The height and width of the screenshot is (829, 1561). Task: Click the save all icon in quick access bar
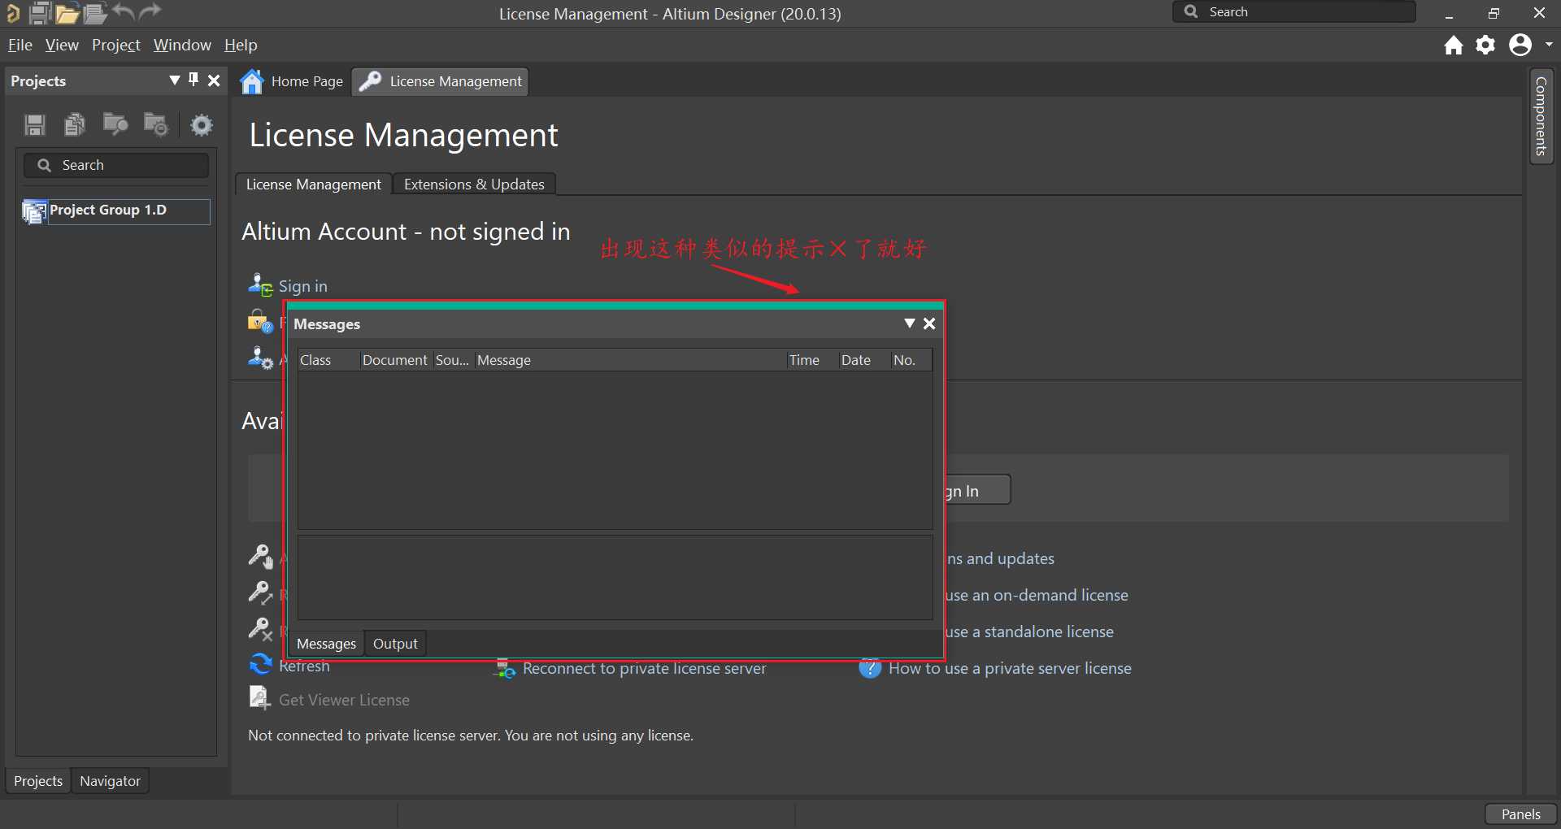(40, 13)
